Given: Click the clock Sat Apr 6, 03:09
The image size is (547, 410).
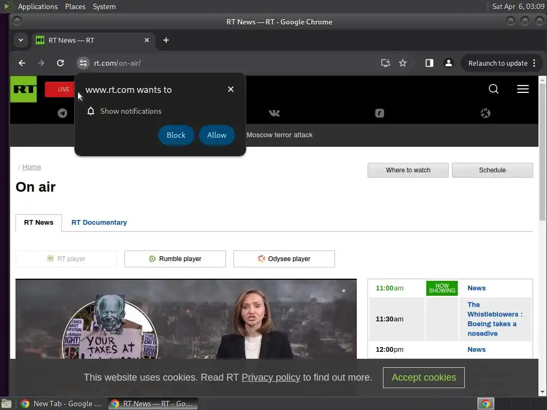Looking at the screenshot, I should pos(518,6).
